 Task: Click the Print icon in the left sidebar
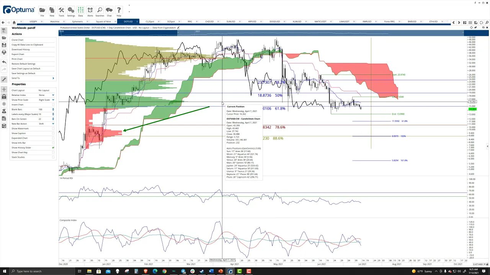point(4,52)
